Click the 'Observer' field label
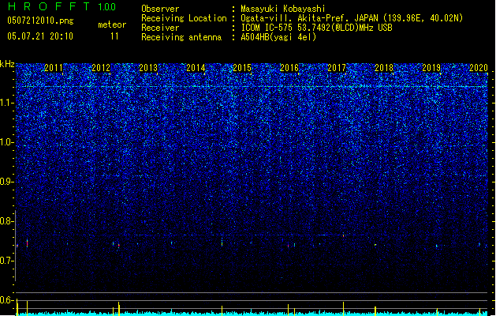Screen dimensions: 496x316 coord(160,9)
